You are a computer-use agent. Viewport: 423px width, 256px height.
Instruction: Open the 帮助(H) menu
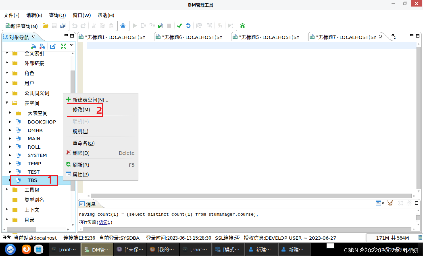[106, 15]
